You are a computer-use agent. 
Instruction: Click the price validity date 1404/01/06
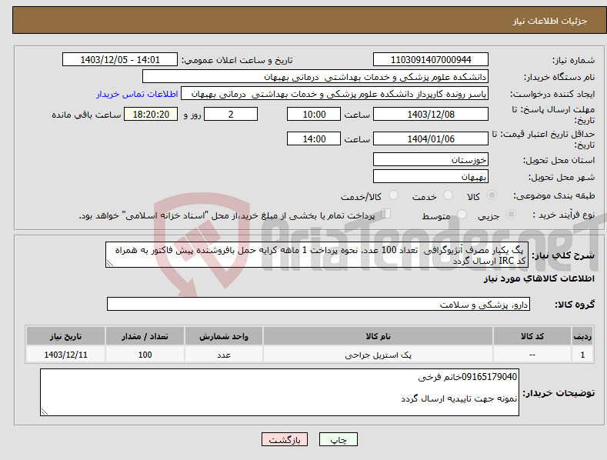click(x=431, y=138)
